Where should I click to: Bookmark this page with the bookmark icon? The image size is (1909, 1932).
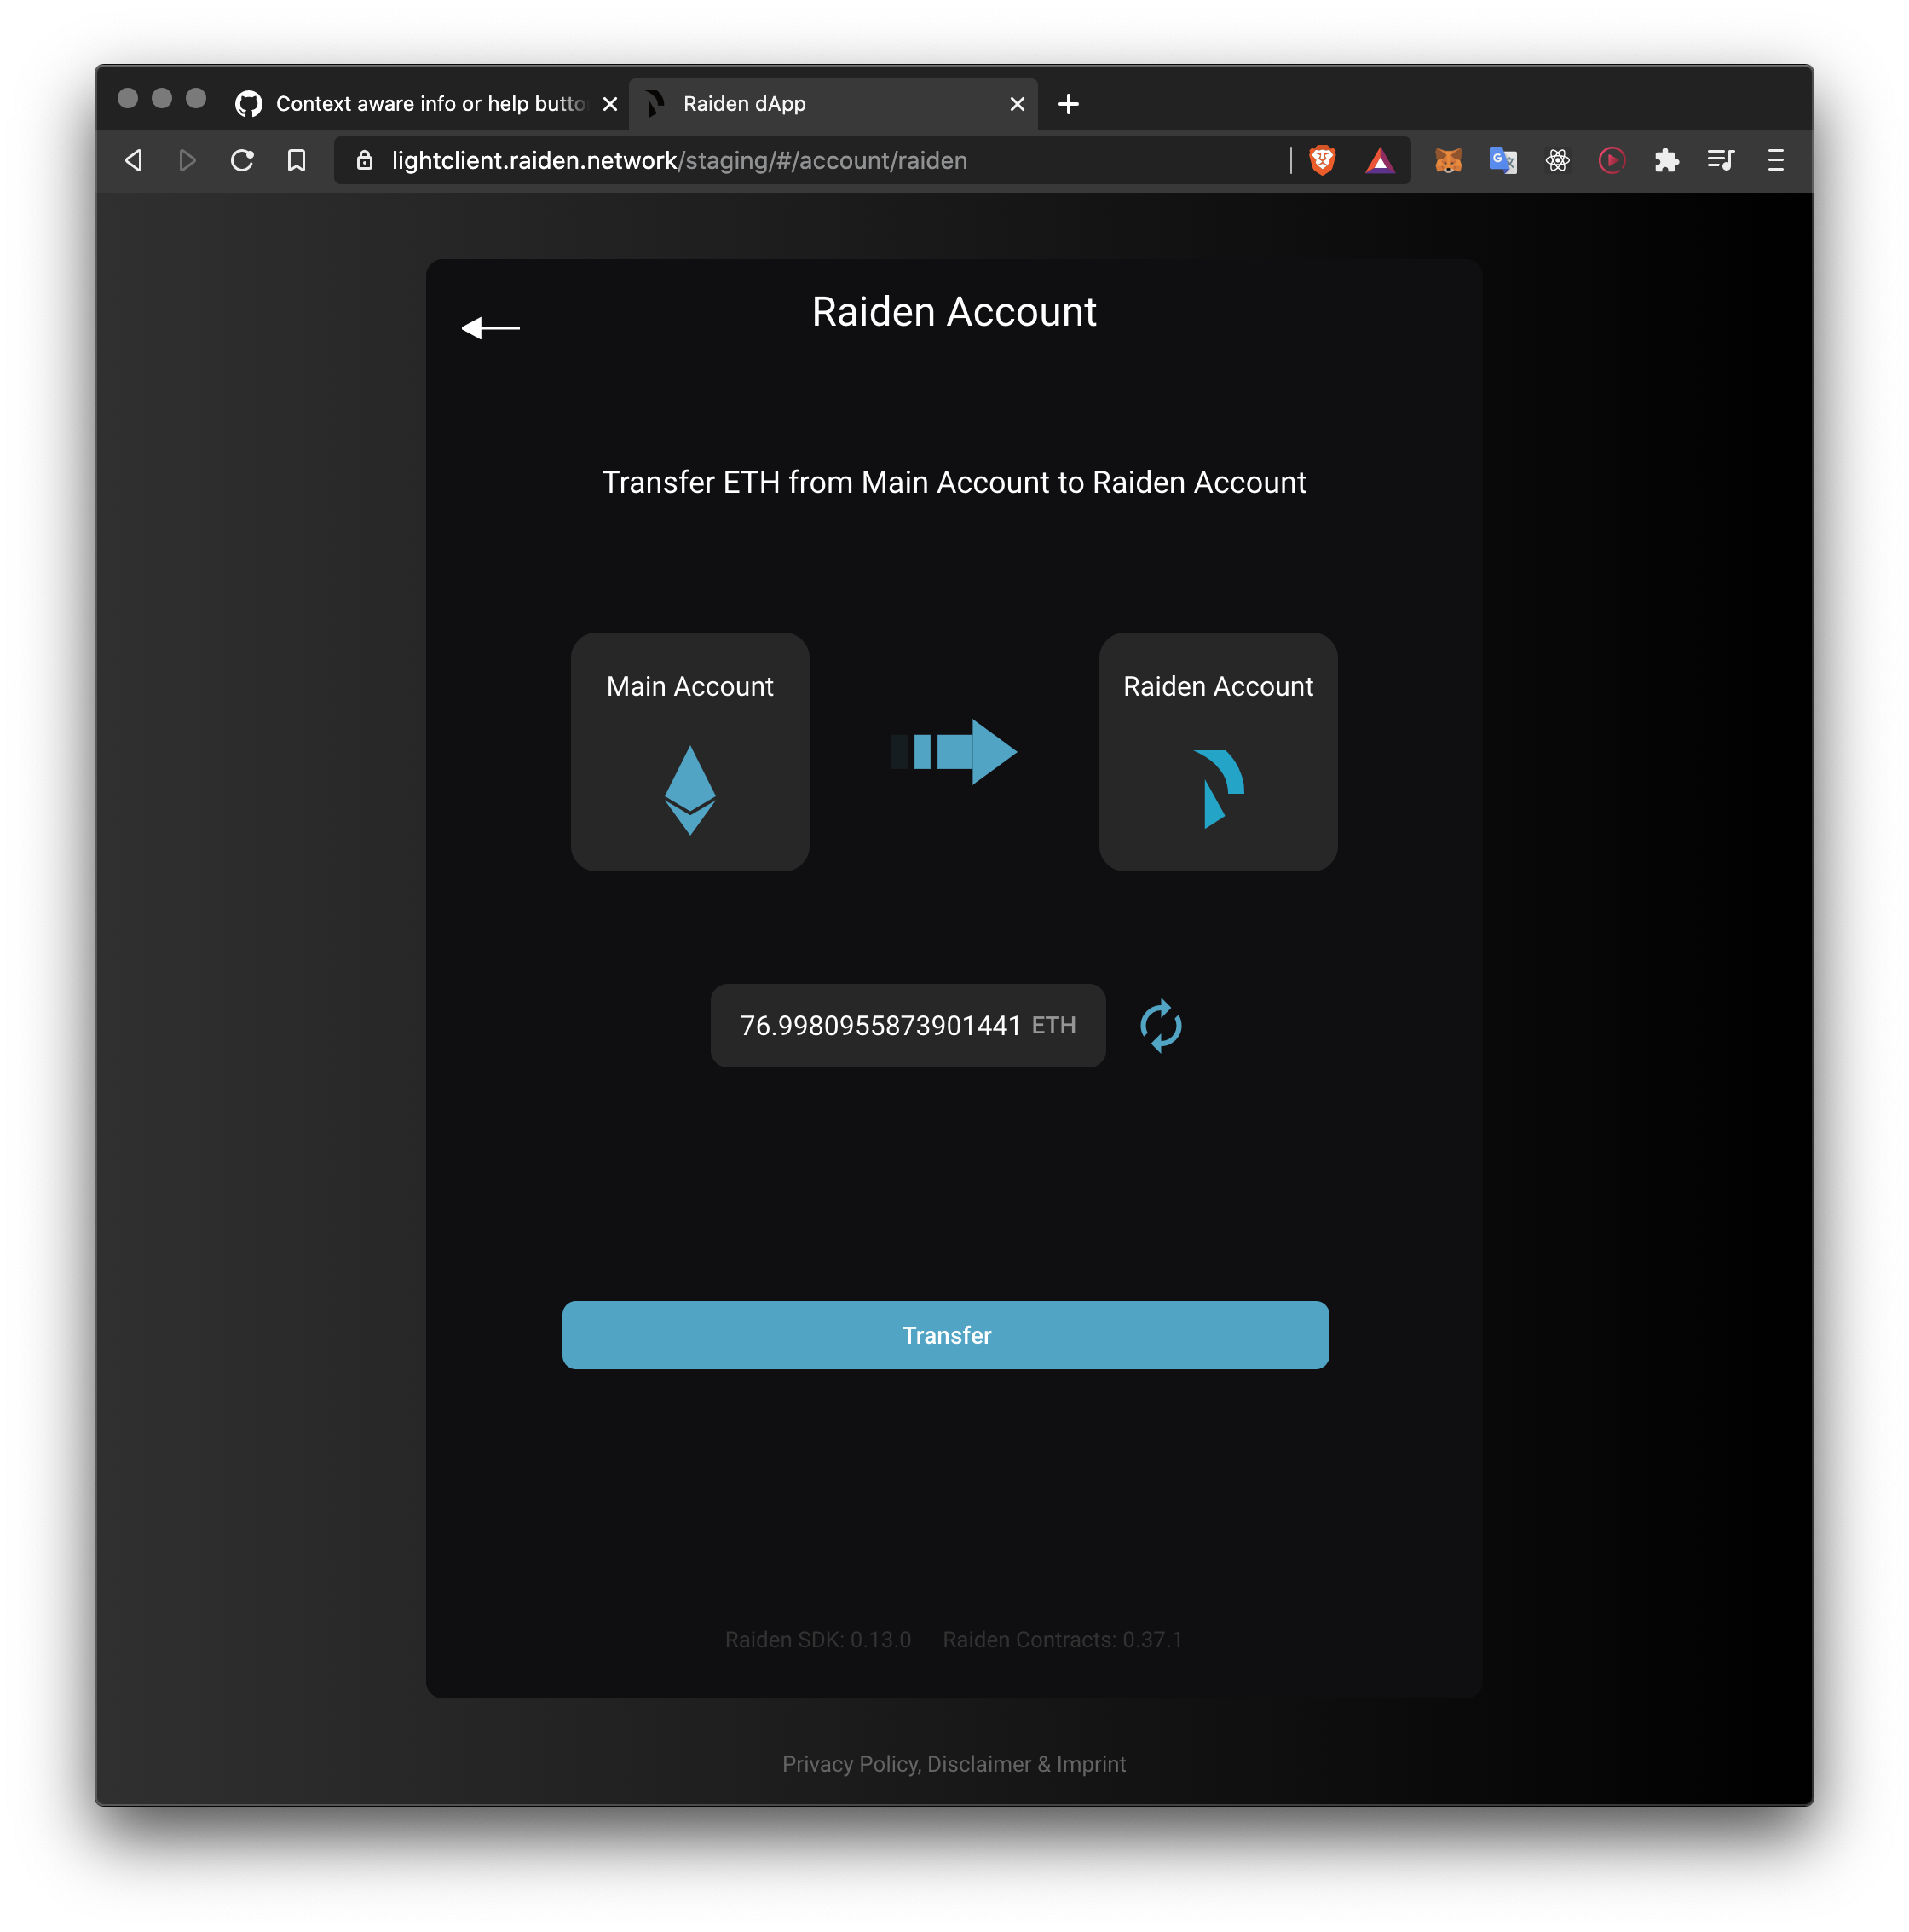pos(296,160)
